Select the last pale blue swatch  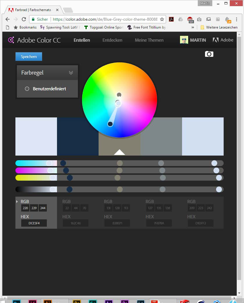[x=203, y=136]
